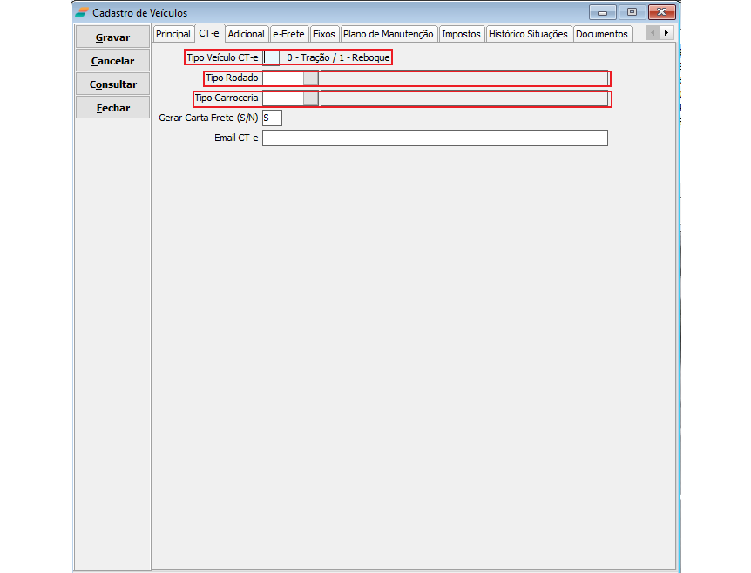This screenshot has height=573, width=751.
Task: Open the Tipo Rodado lookup button
Action: pyautogui.click(x=310, y=78)
